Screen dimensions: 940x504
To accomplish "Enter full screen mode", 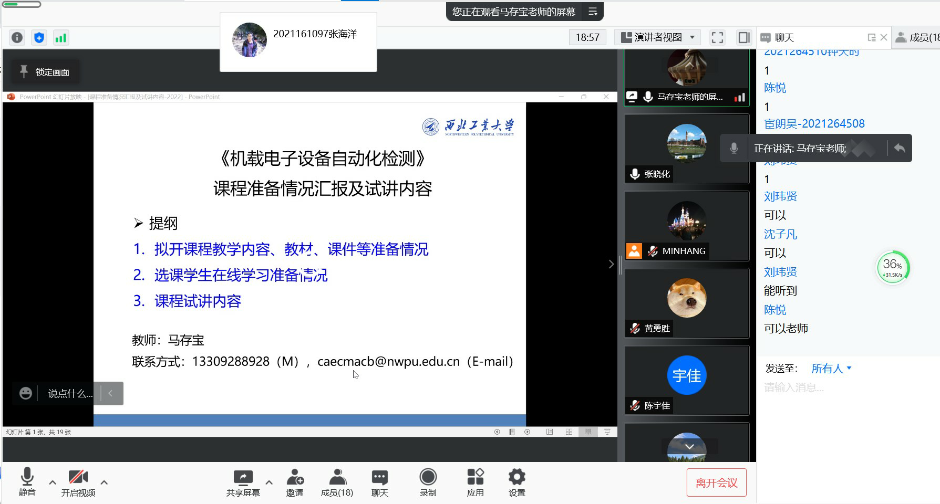I will (717, 37).
